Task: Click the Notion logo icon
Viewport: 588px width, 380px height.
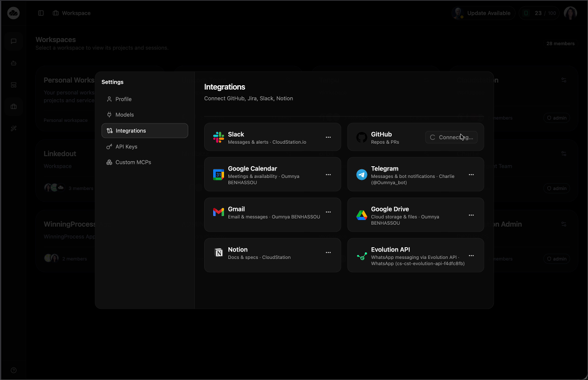Action: tap(219, 253)
